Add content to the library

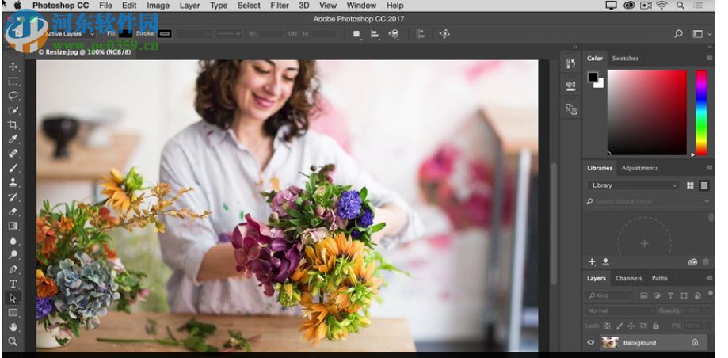click(592, 262)
